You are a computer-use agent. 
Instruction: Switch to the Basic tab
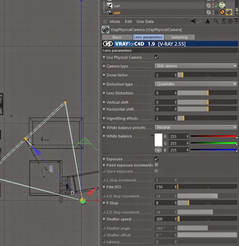click(117, 37)
